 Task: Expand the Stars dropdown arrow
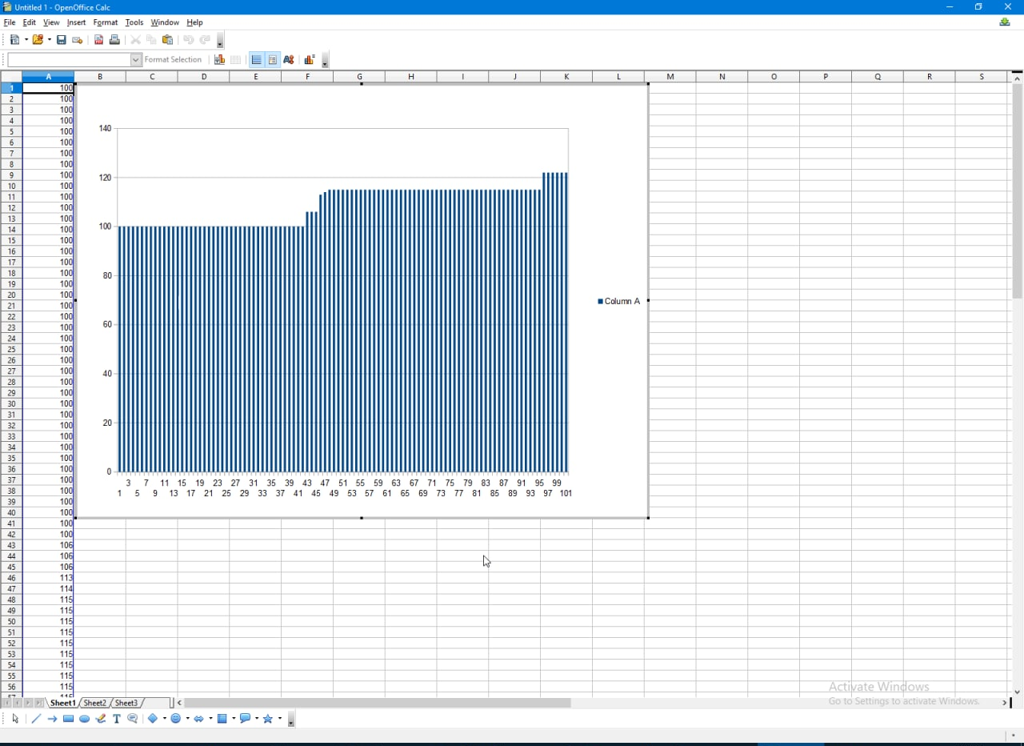pyautogui.click(x=279, y=719)
